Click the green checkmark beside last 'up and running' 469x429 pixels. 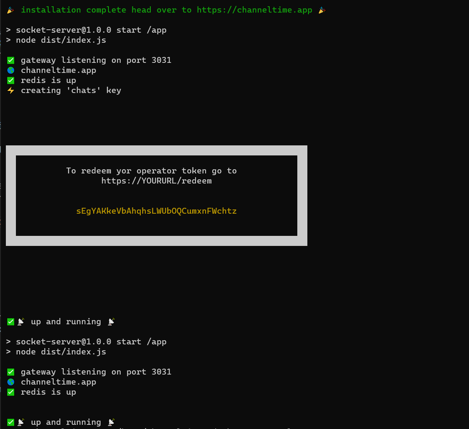pos(11,422)
